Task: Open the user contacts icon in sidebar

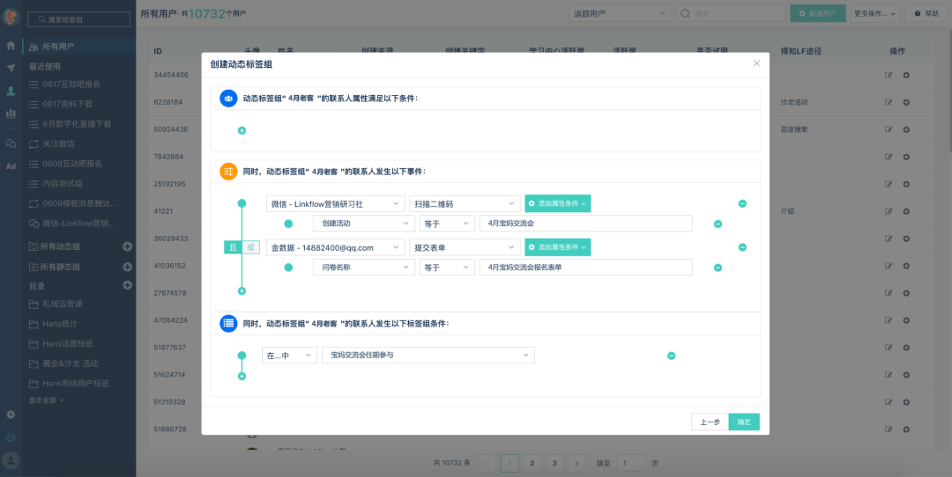Action: click(x=11, y=91)
